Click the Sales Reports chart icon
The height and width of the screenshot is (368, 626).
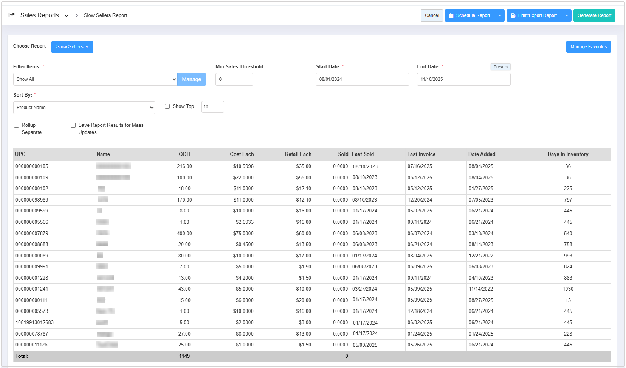[x=12, y=15]
